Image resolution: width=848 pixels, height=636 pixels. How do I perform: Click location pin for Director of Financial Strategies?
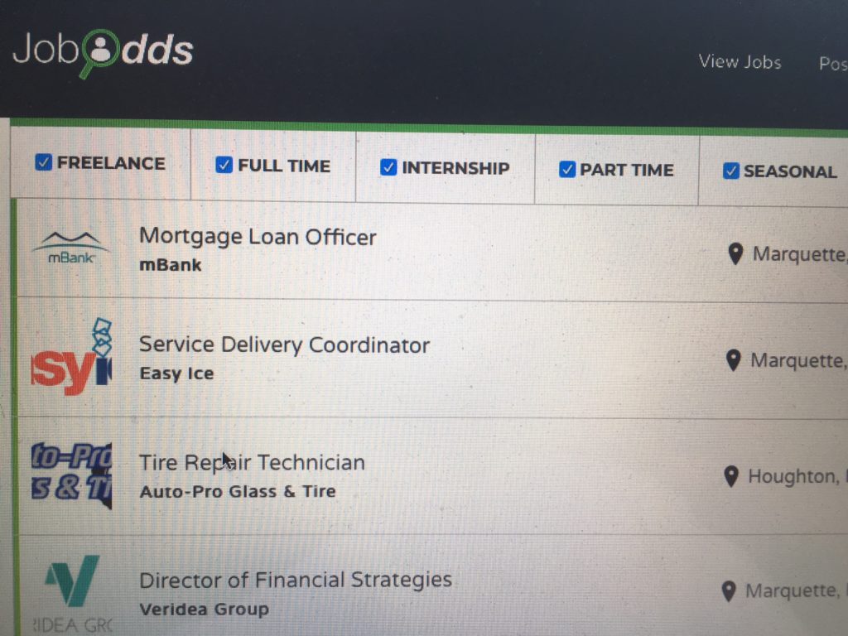(x=729, y=591)
